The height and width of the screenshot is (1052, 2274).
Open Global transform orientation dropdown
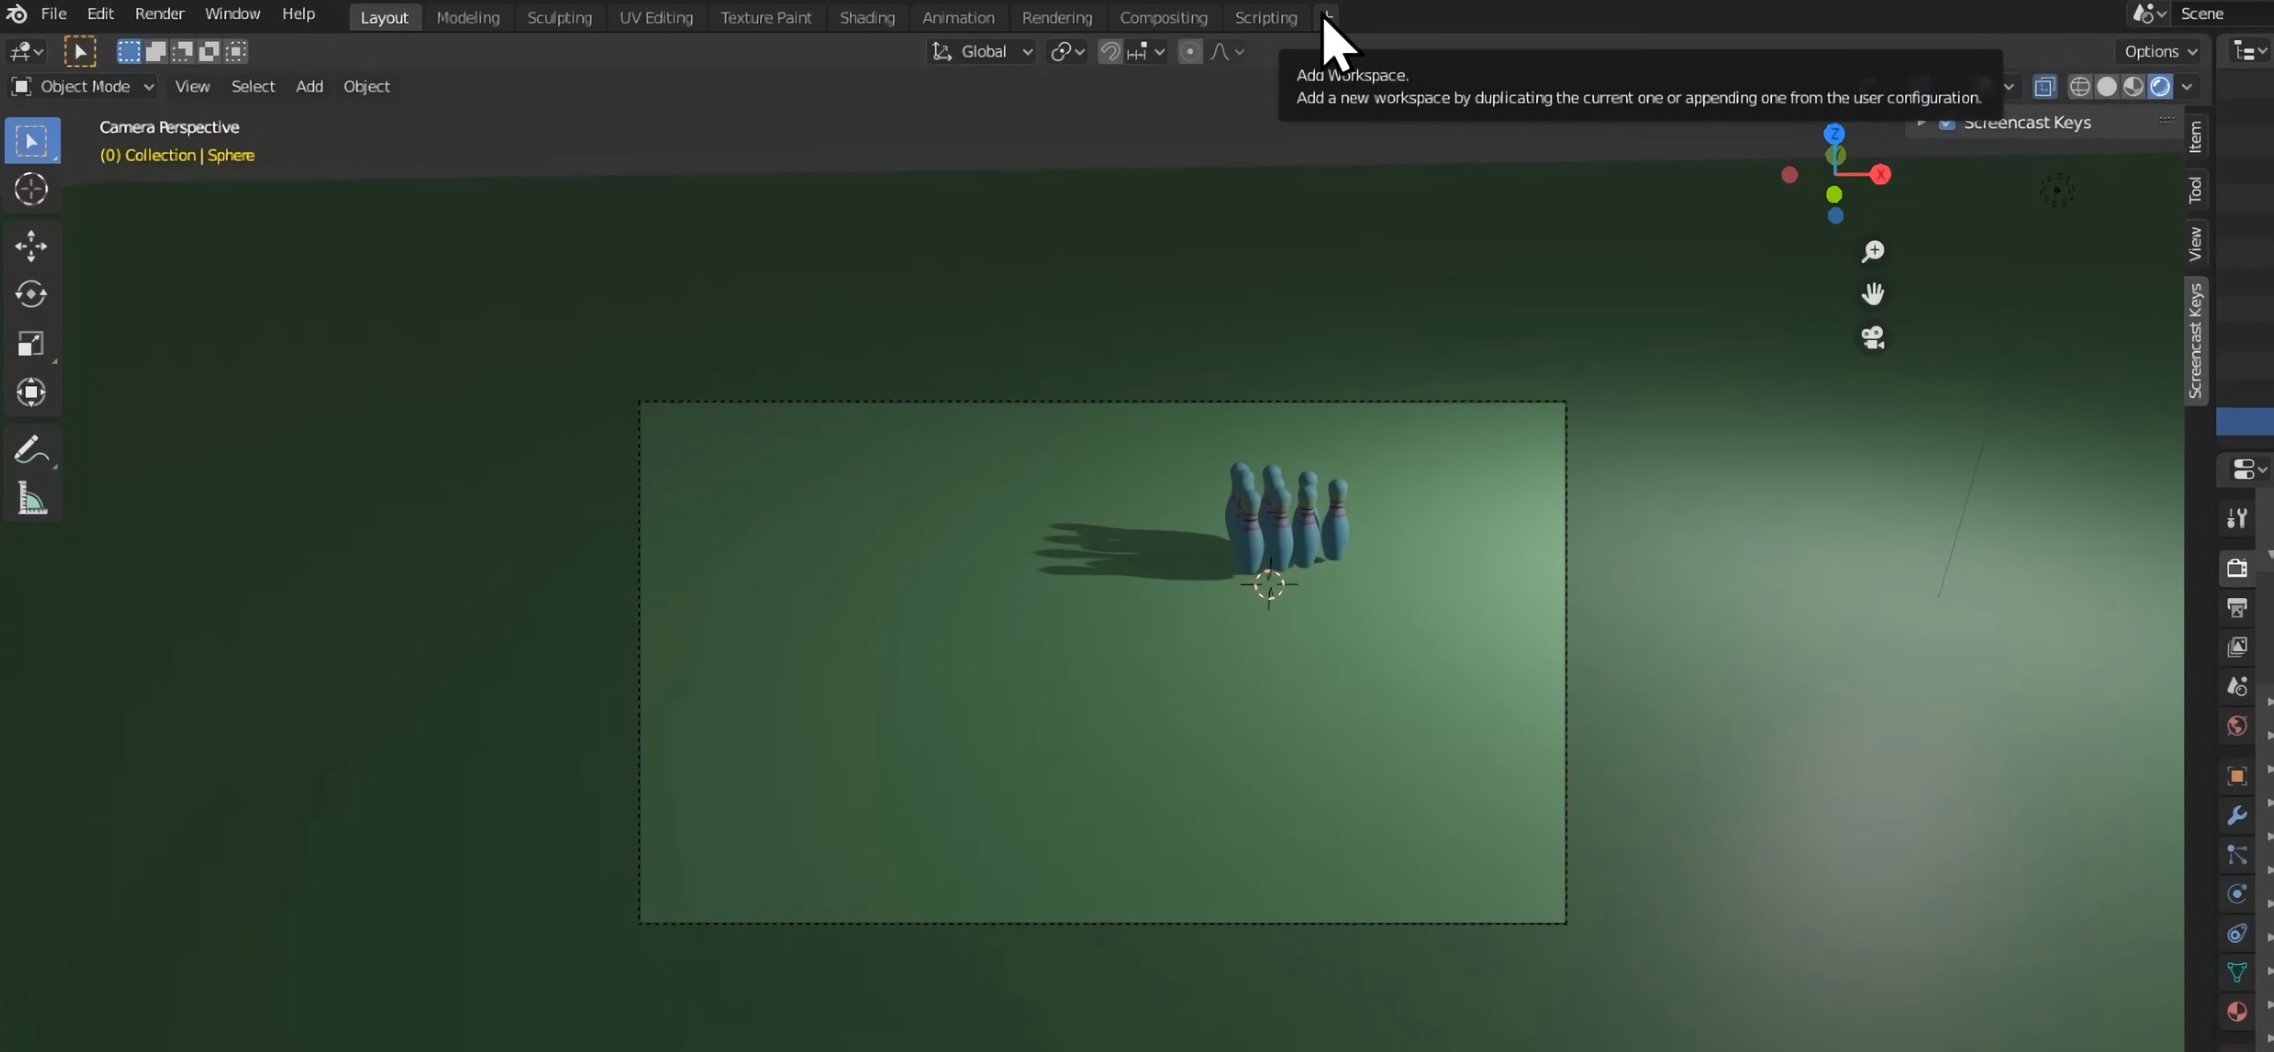(x=981, y=52)
